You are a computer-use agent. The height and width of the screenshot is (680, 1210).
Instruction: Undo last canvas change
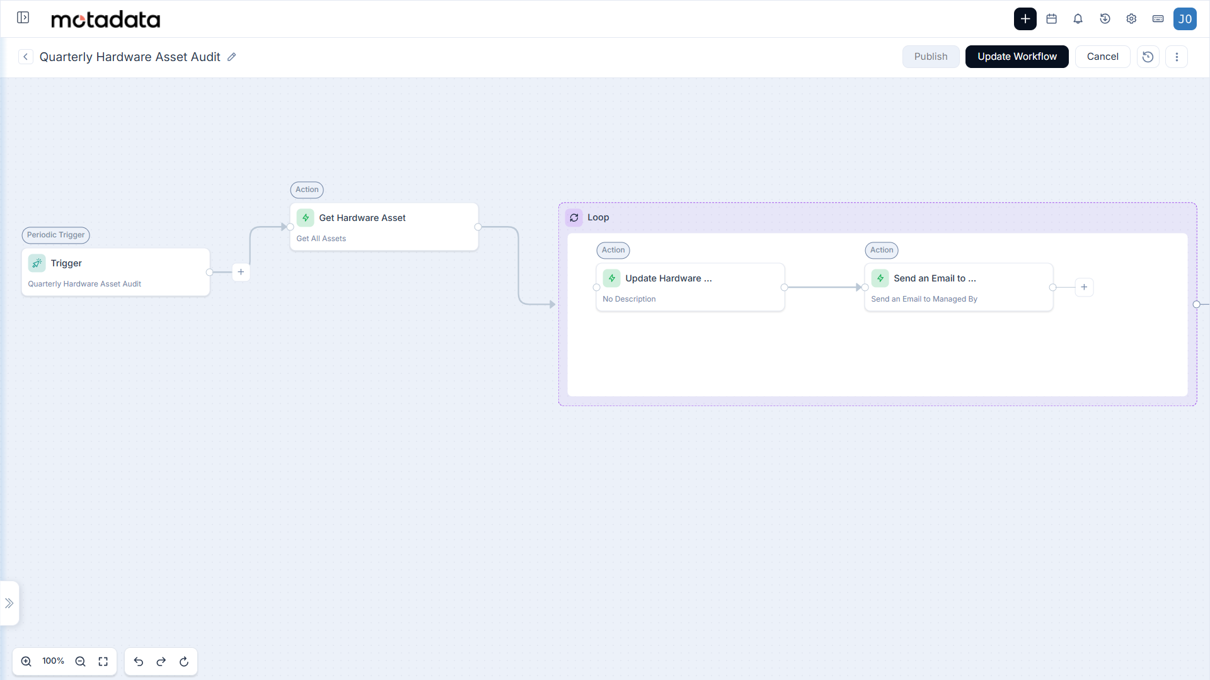[x=139, y=661]
